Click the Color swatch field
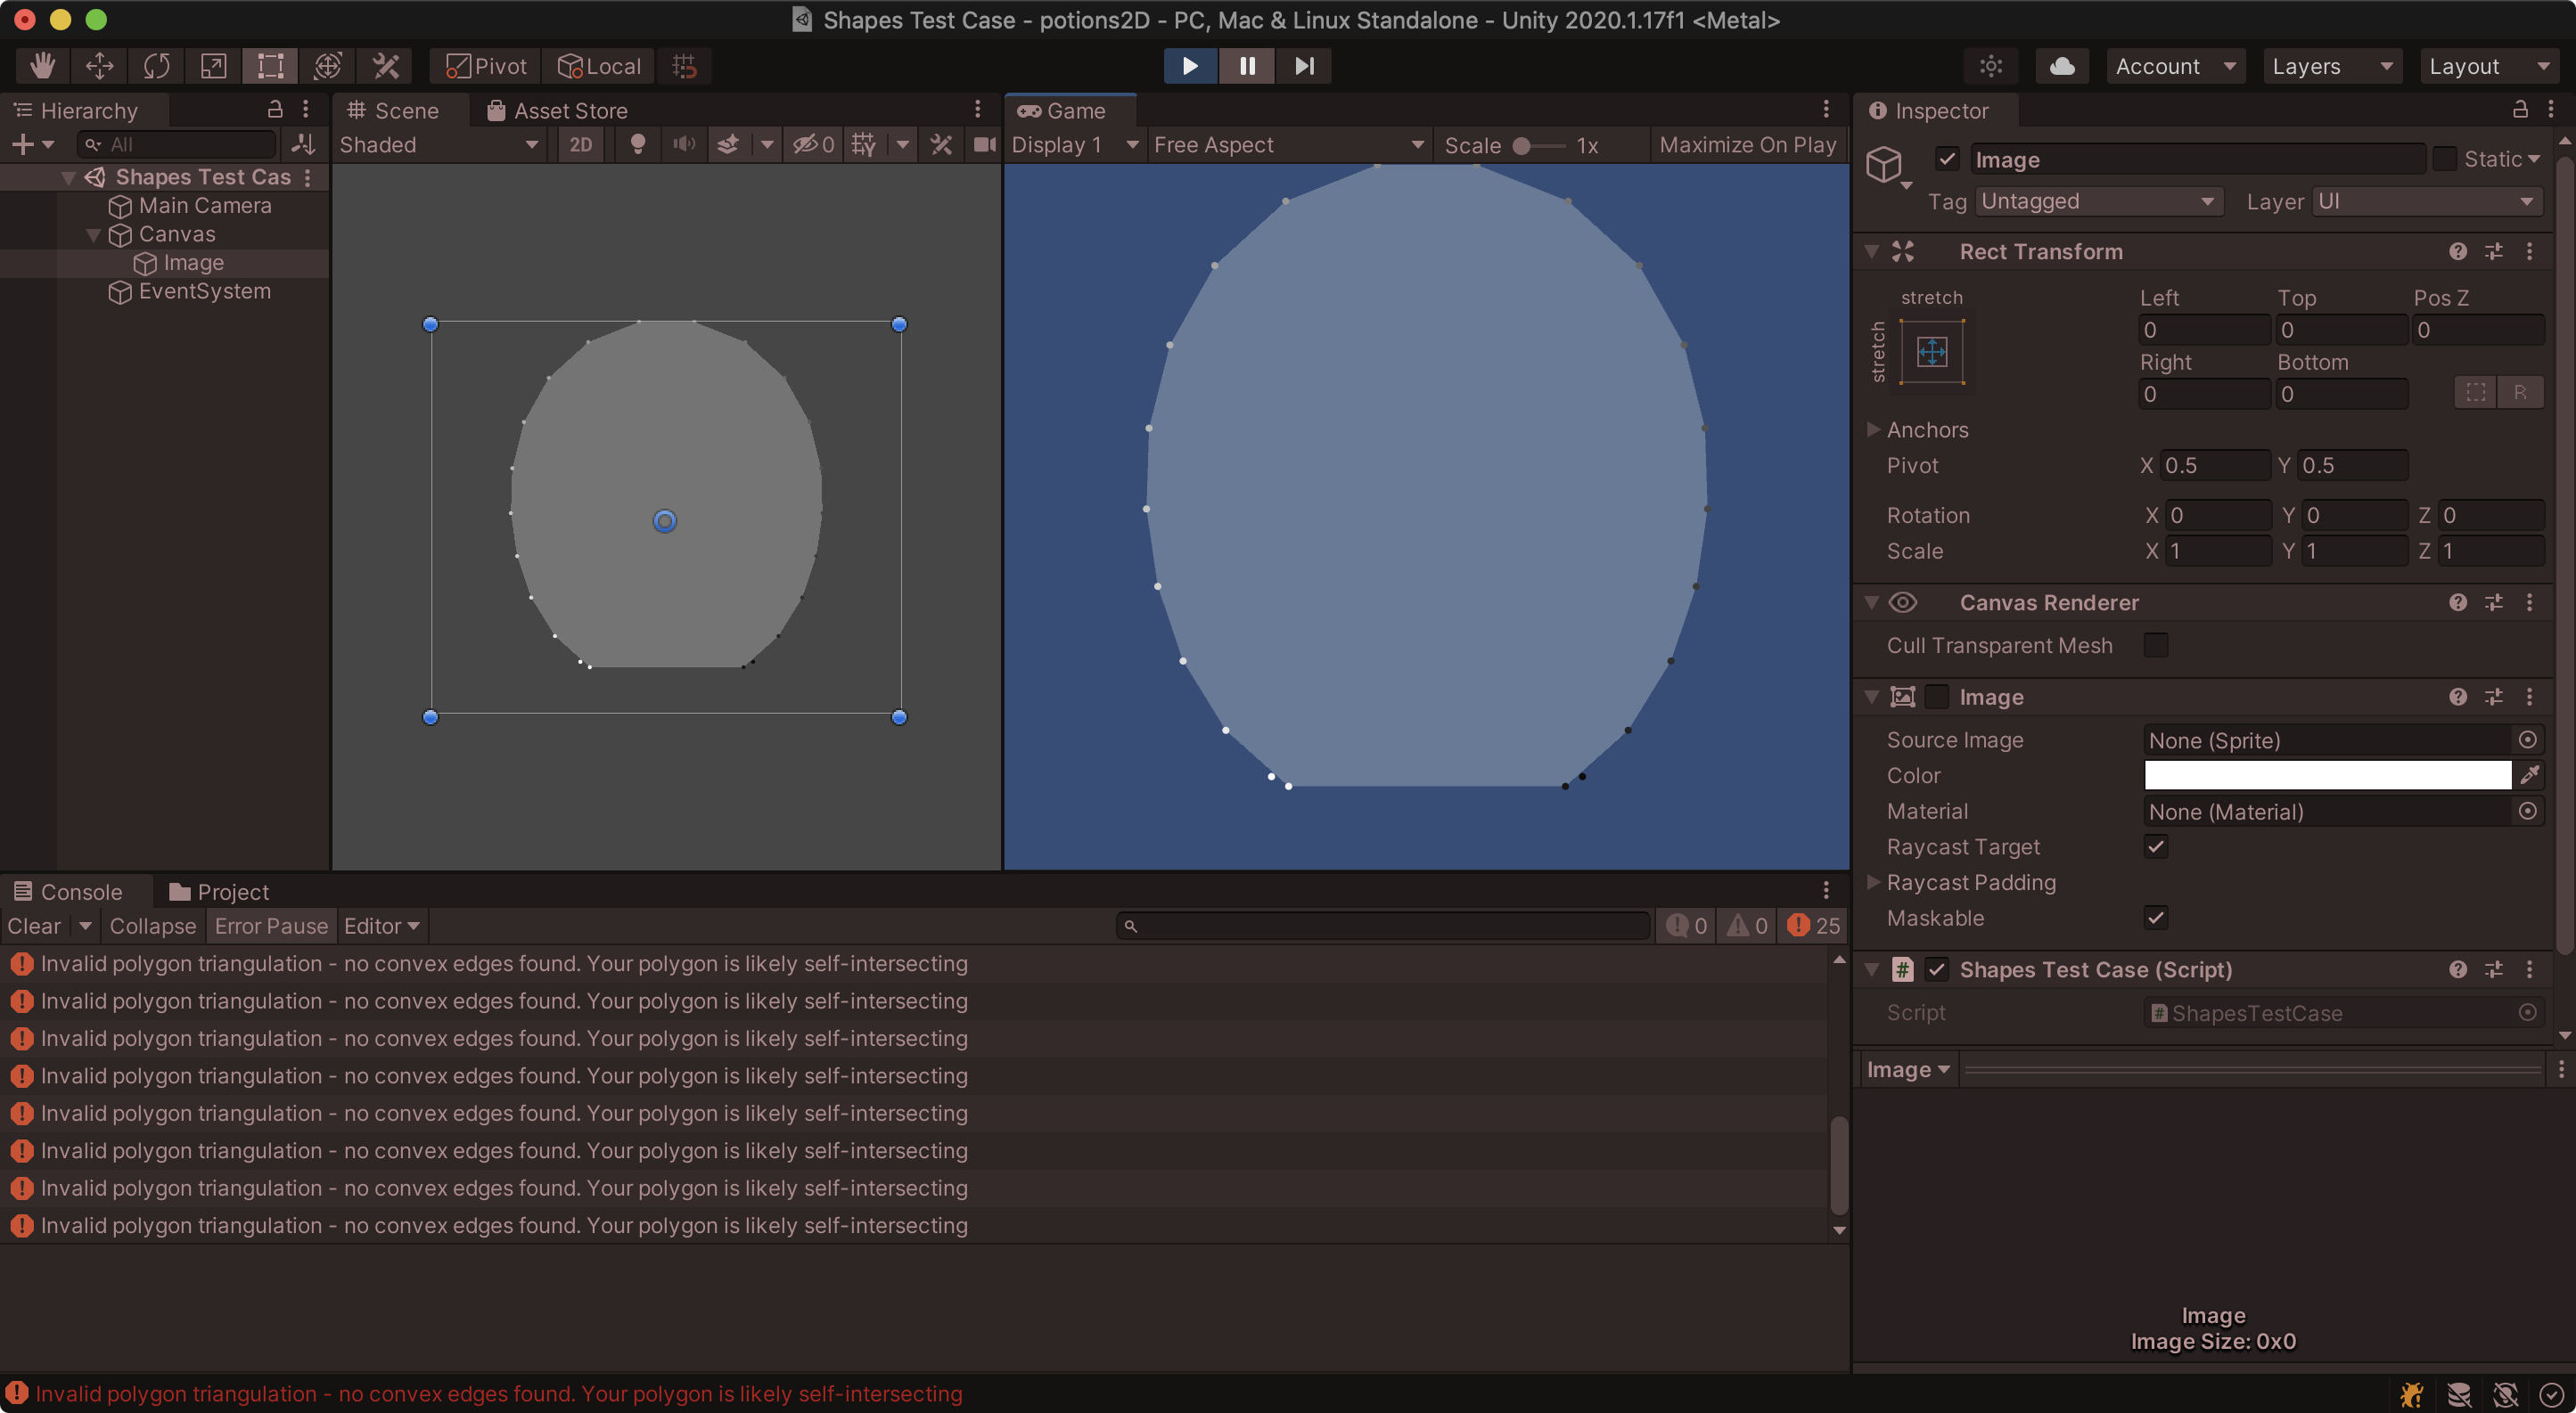The width and height of the screenshot is (2576, 1413). tap(2327, 774)
